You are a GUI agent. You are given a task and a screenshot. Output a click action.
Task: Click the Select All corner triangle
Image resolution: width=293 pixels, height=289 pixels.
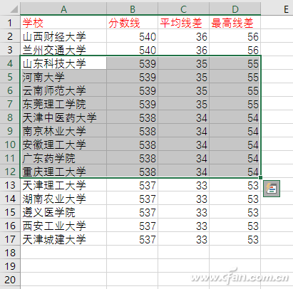point(14,9)
